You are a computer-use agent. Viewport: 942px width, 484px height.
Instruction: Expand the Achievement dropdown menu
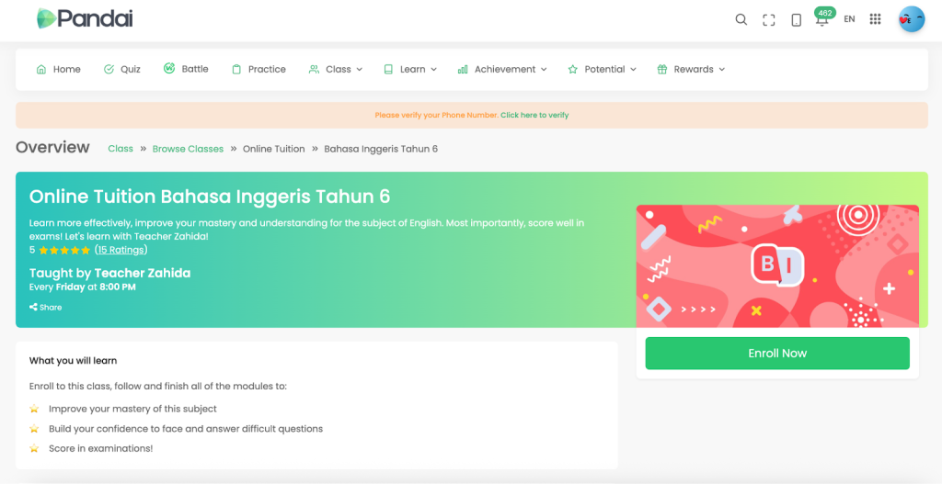point(502,69)
